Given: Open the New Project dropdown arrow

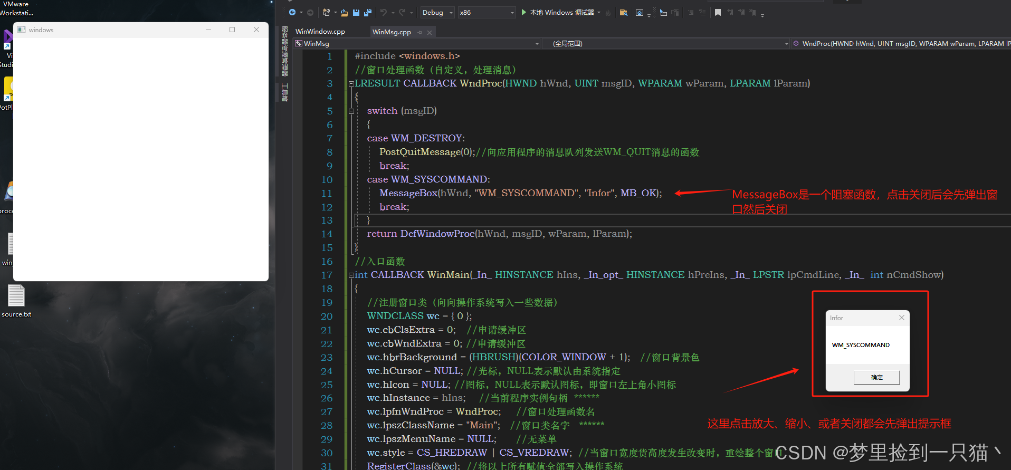Looking at the screenshot, I should (x=336, y=13).
